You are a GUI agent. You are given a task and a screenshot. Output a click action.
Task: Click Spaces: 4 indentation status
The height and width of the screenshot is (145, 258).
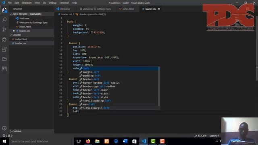(214, 136)
